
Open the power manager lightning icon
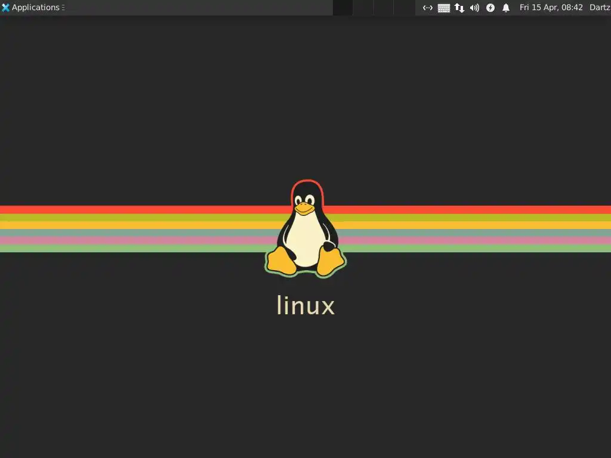[490, 8]
